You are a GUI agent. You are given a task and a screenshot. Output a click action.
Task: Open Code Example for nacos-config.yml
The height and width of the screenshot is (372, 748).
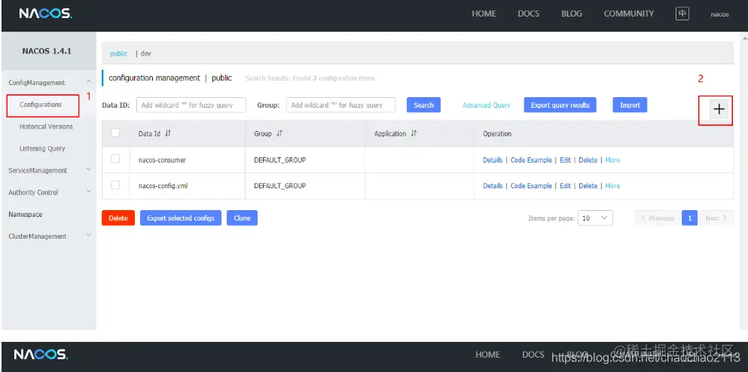click(531, 186)
